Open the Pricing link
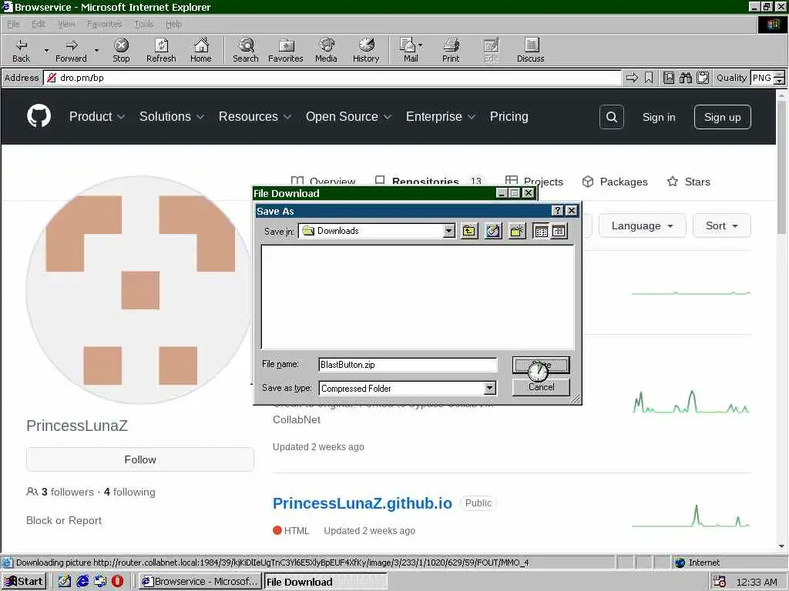The width and height of the screenshot is (789, 591). [509, 117]
